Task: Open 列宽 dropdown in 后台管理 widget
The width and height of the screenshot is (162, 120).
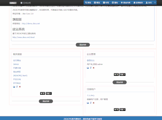Action: coord(122,75)
